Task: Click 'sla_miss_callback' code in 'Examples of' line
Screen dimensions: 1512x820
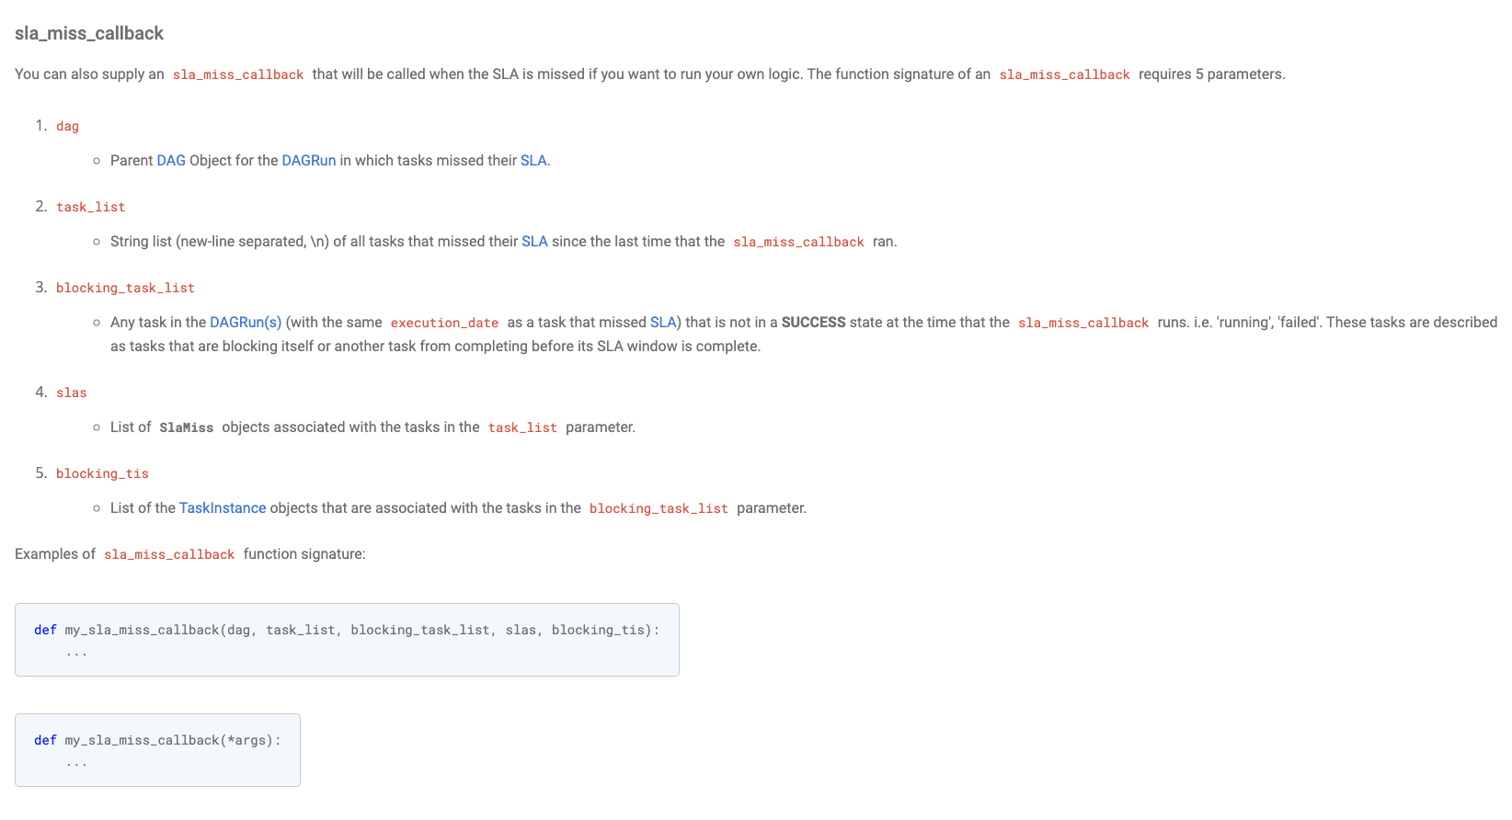Action: tap(169, 554)
